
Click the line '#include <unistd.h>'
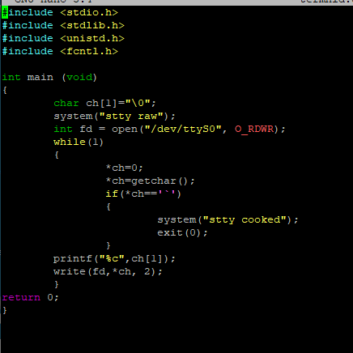coord(63,38)
